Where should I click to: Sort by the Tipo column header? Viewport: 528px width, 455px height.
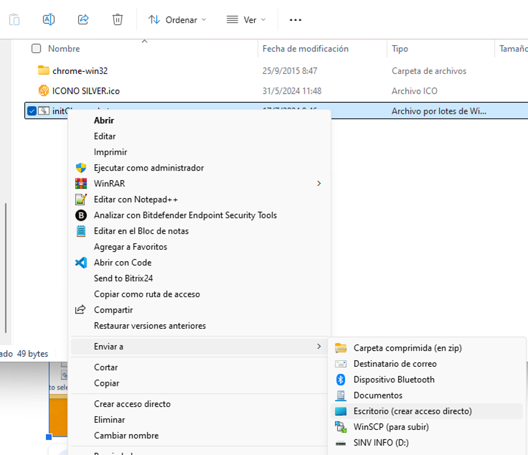pyautogui.click(x=400, y=49)
